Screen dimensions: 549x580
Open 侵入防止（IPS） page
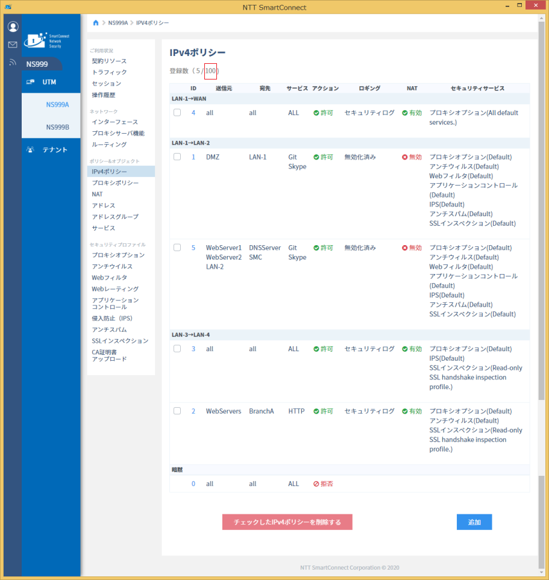tap(112, 319)
